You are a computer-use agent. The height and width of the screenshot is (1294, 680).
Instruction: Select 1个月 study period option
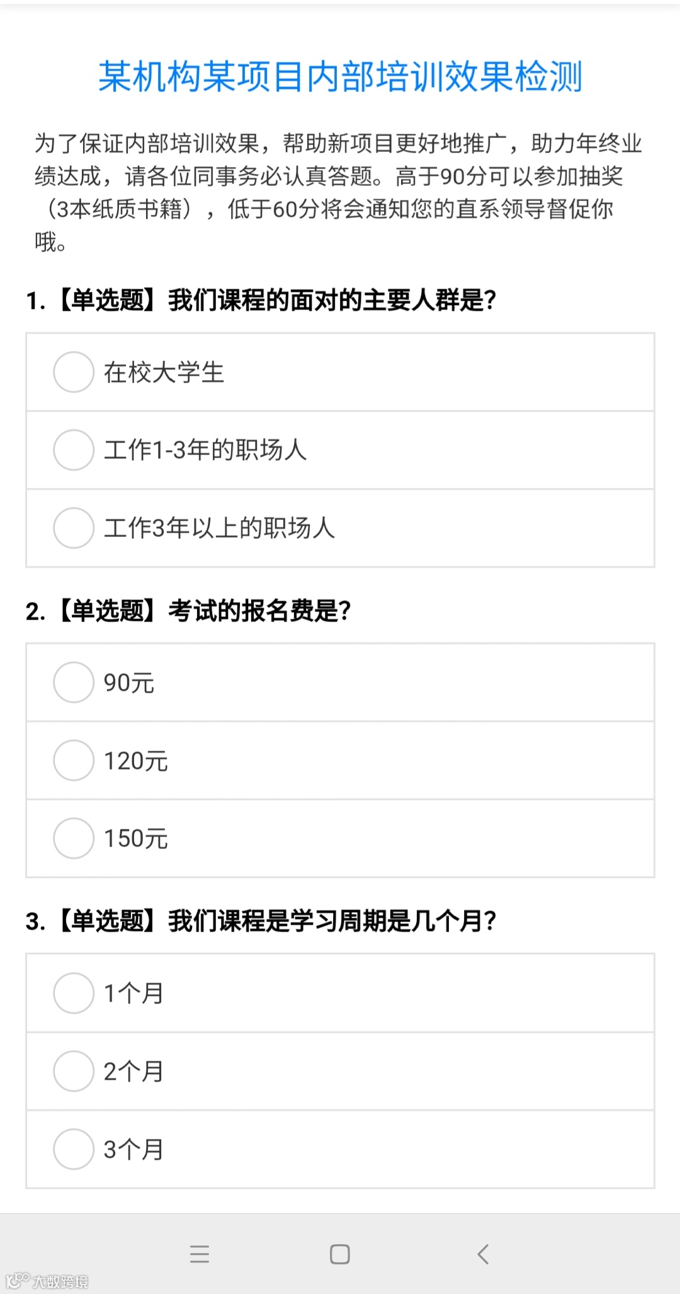tap(74, 993)
